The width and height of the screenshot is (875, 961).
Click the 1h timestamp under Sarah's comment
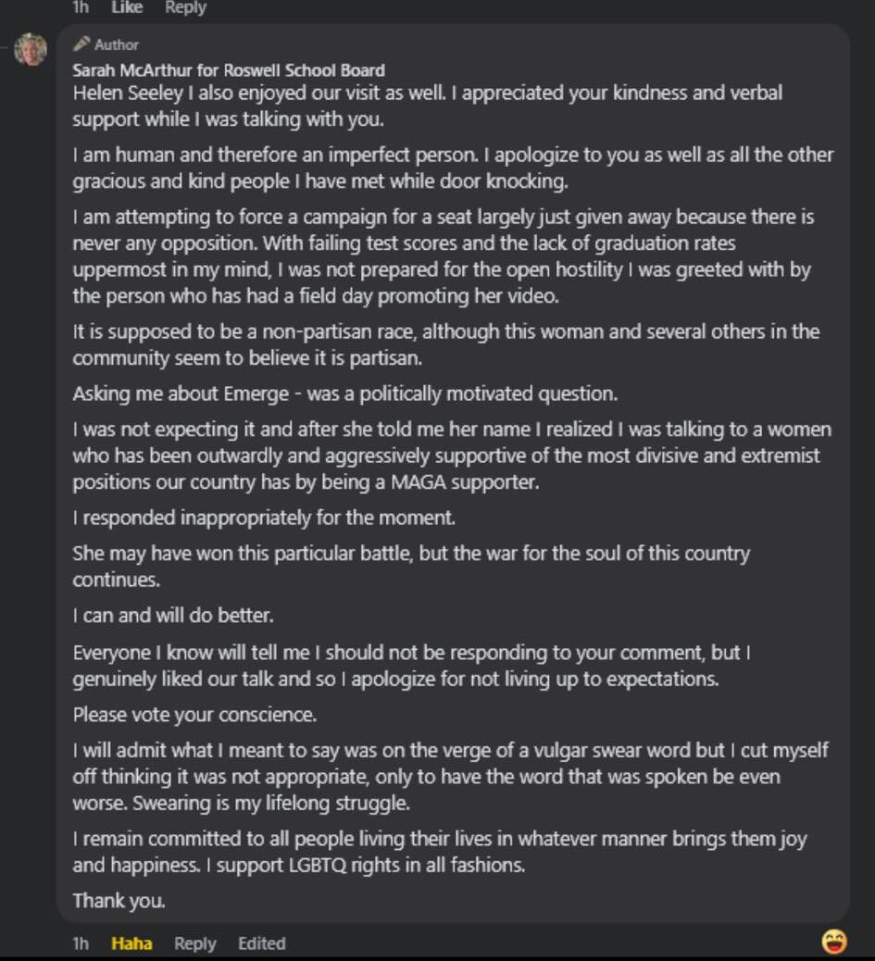pyautogui.click(x=81, y=943)
